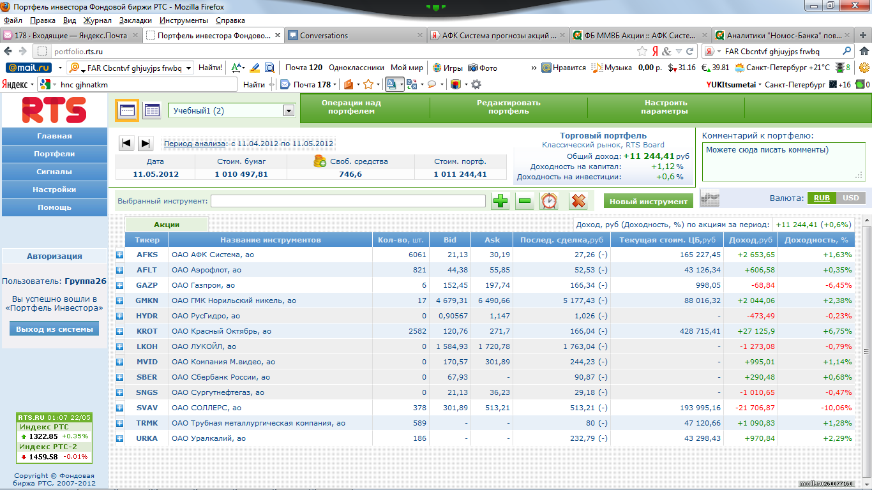
Task: Expand the SBER row plus icon
Action: [119, 377]
